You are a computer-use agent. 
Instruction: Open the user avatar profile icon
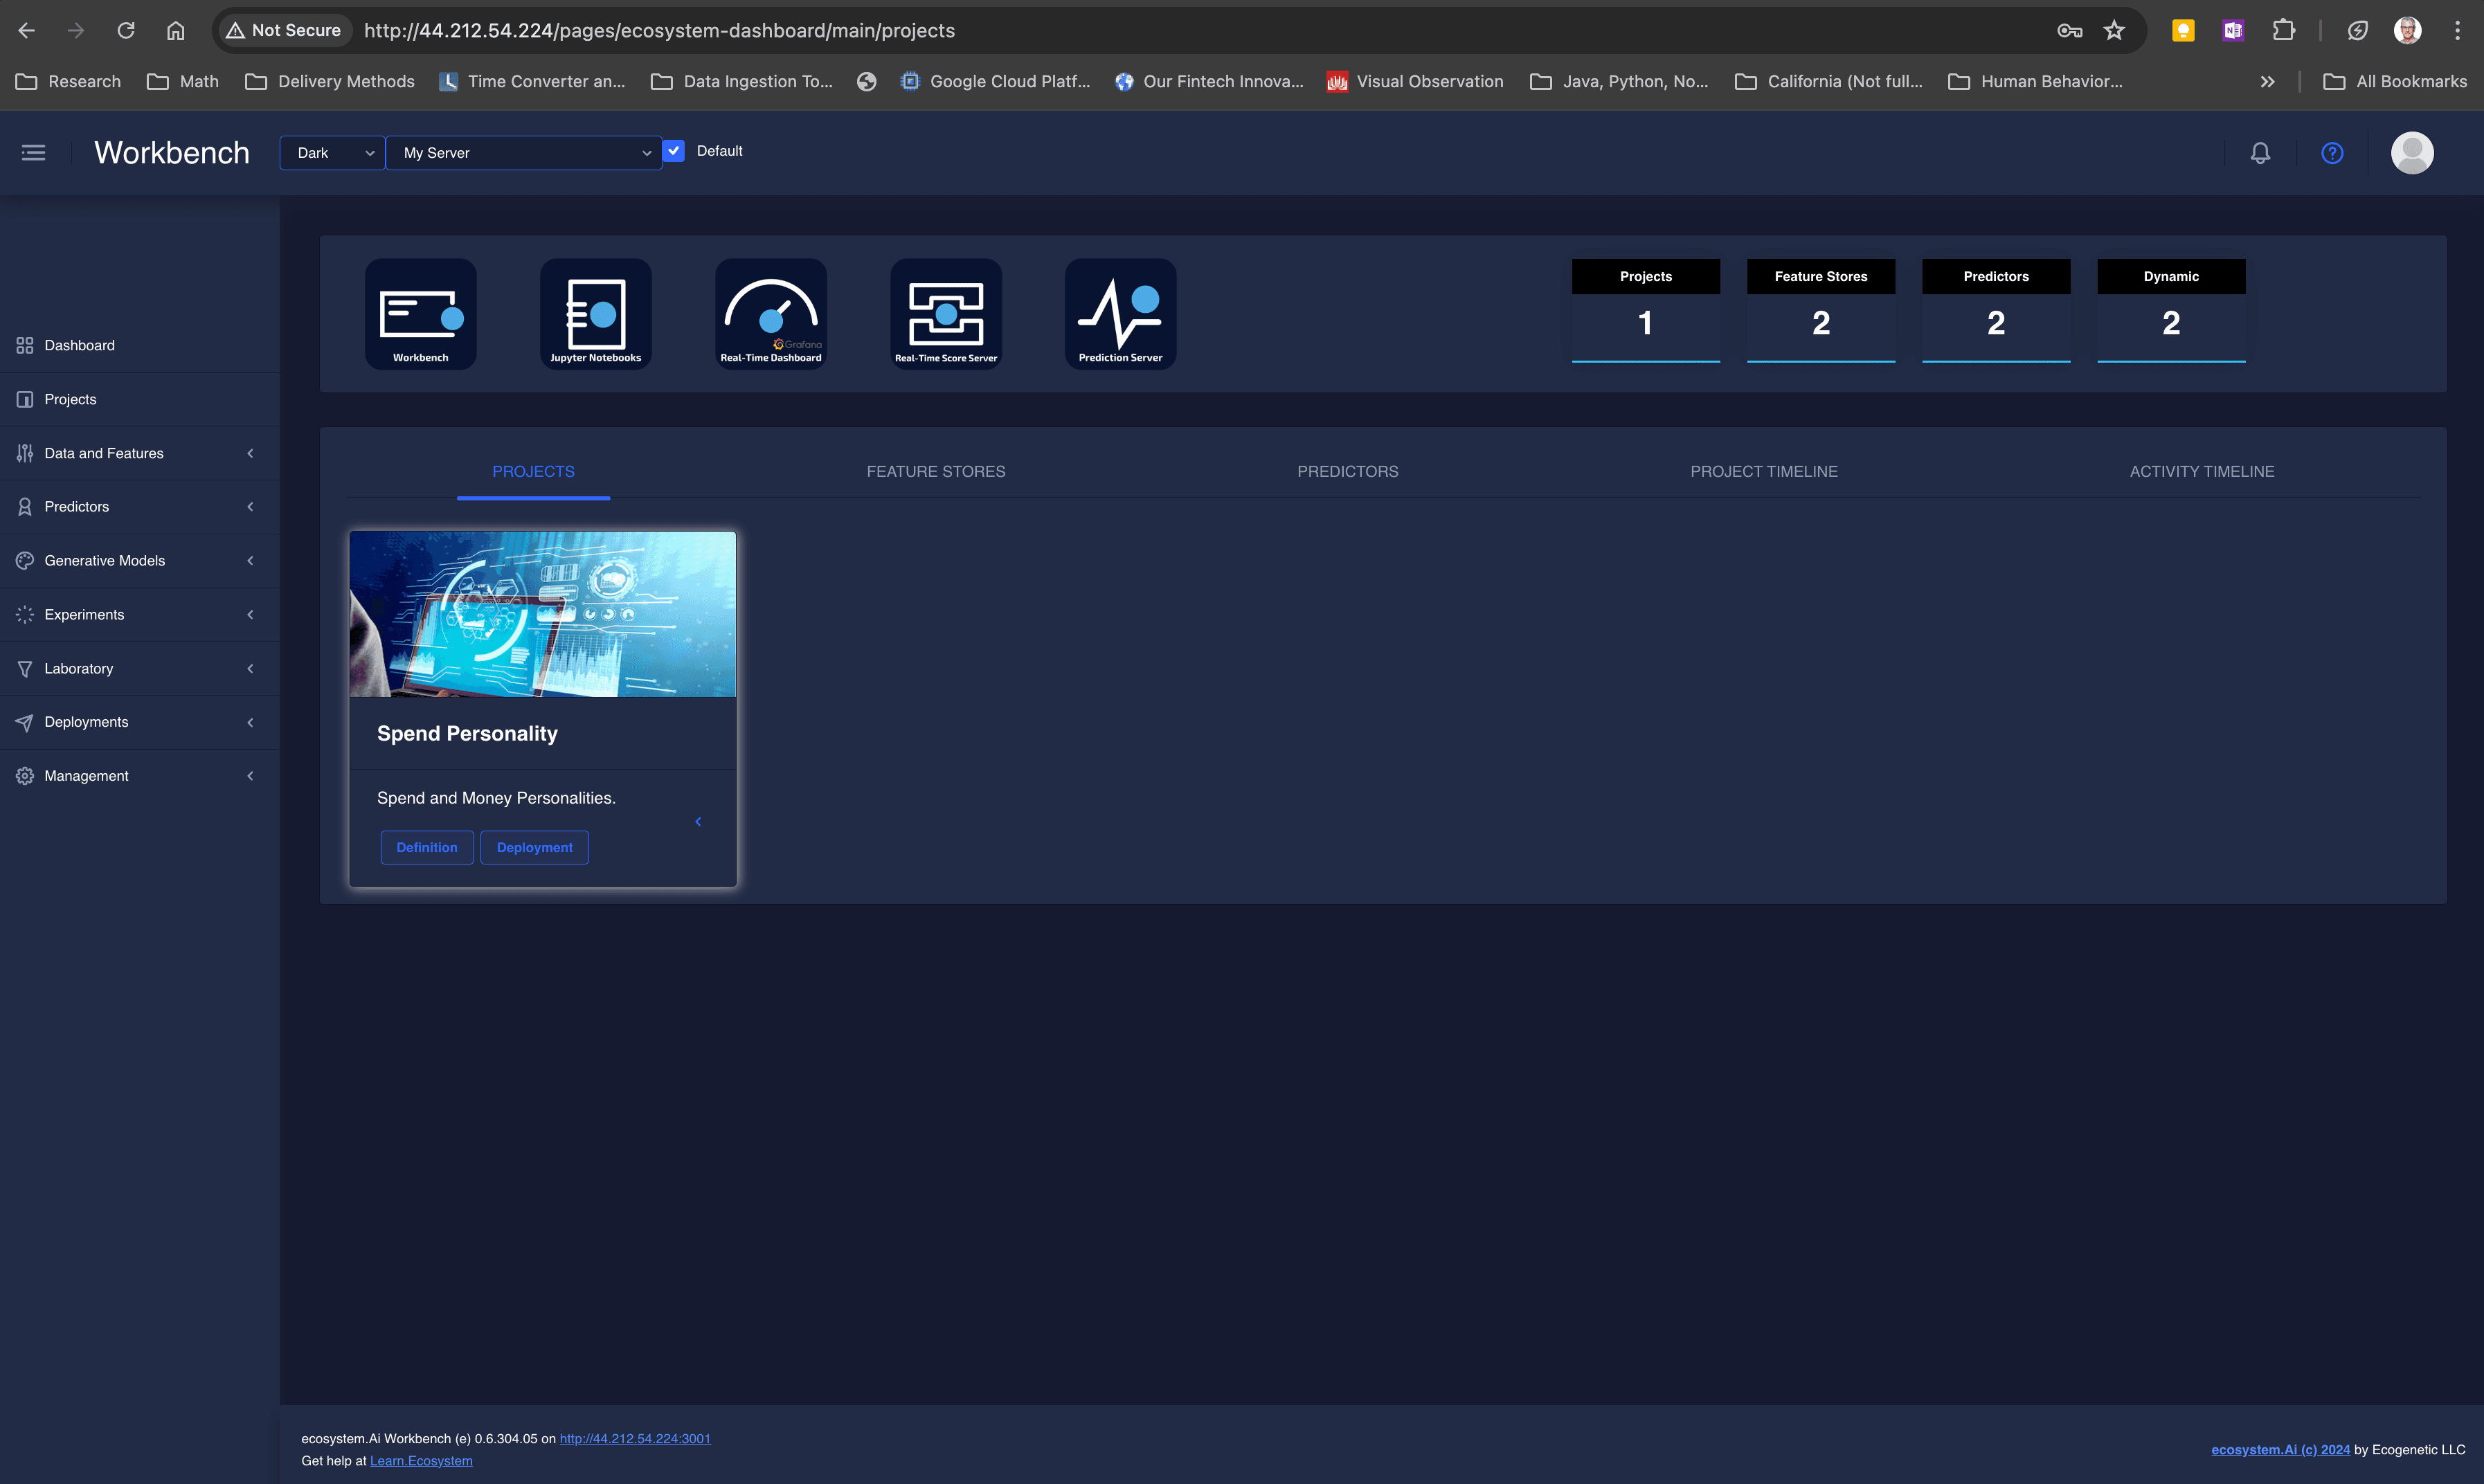tap(2411, 153)
